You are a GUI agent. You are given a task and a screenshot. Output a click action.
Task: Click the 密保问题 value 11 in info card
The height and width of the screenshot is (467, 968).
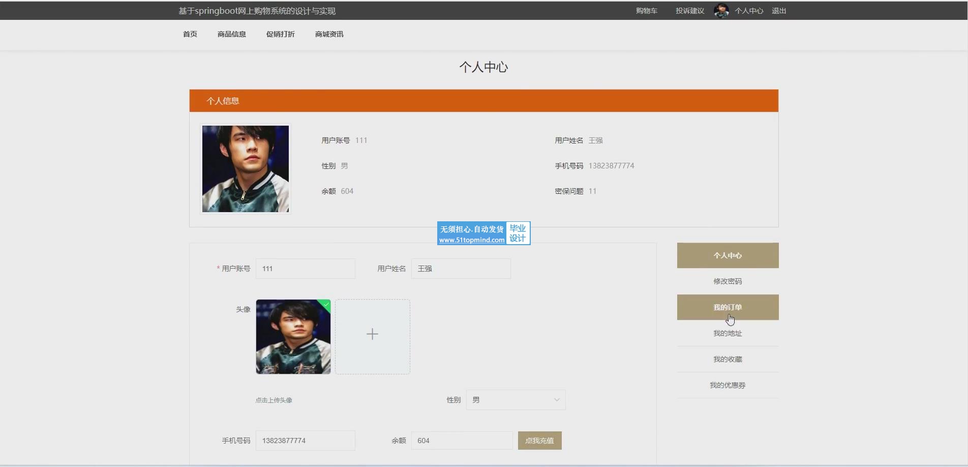592,191
